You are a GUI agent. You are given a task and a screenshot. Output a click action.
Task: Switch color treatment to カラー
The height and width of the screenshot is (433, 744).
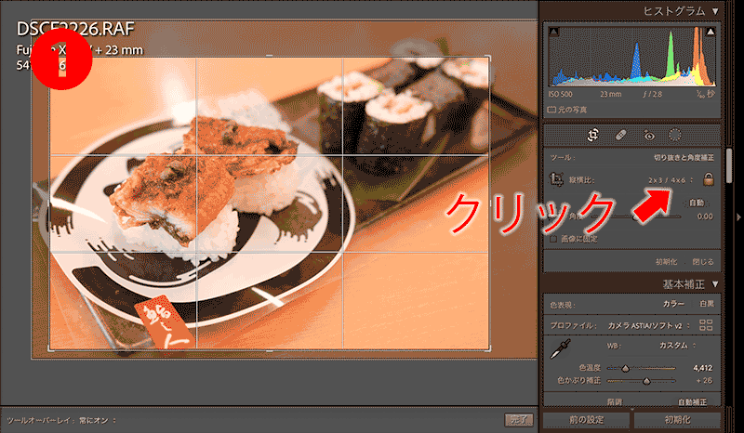[673, 304]
